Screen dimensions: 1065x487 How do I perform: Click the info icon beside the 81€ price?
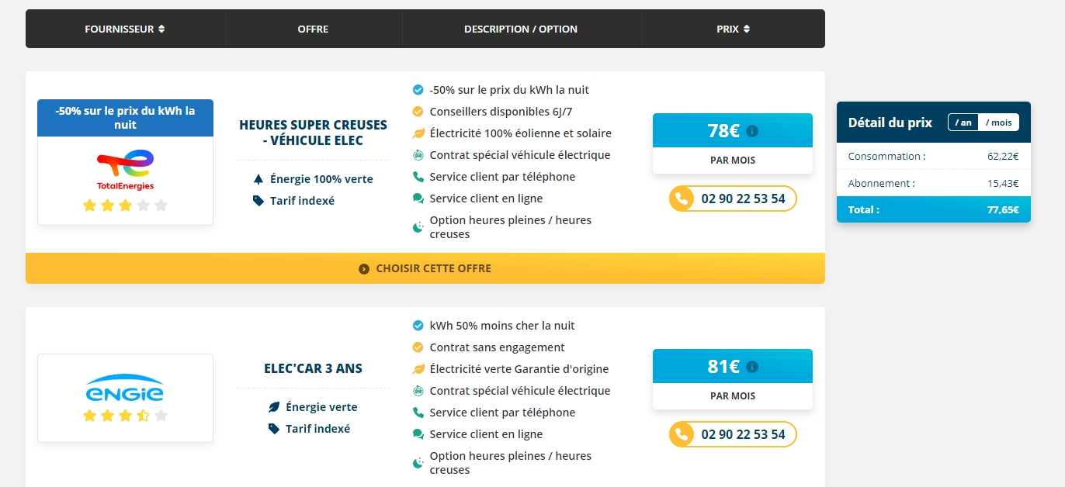click(x=751, y=365)
